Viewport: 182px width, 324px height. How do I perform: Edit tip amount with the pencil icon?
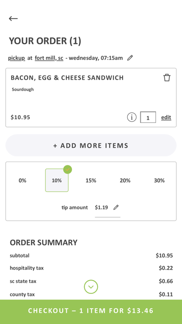(x=116, y=207)
